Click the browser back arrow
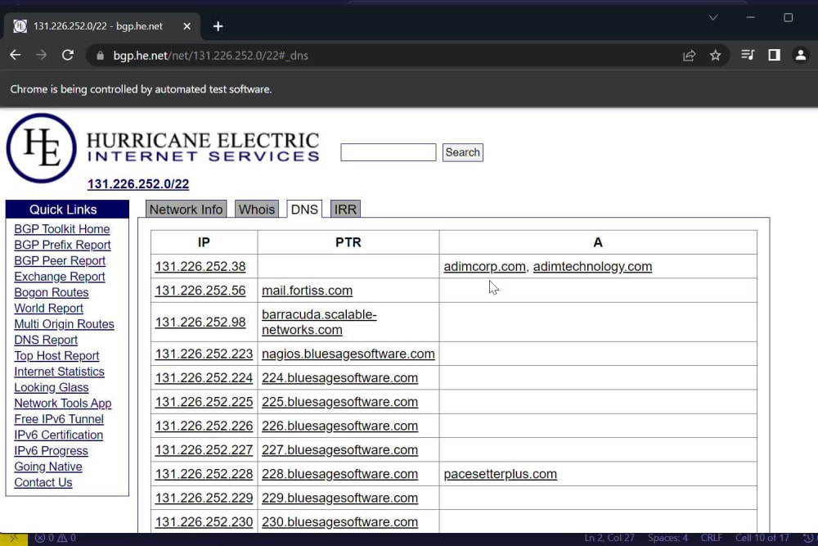The image size is (818, 546). pyautogui.click(x=15, y=56)
